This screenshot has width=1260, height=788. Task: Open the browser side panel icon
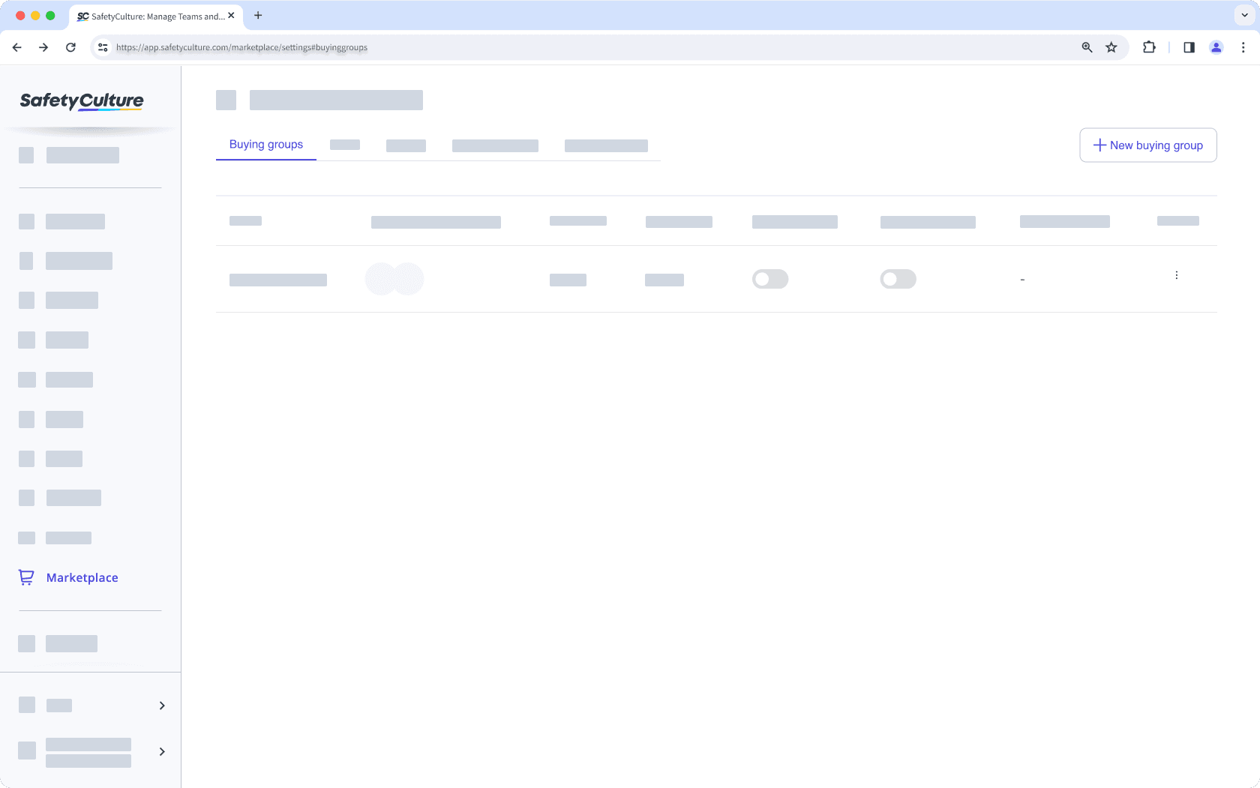click(1189, 47)
